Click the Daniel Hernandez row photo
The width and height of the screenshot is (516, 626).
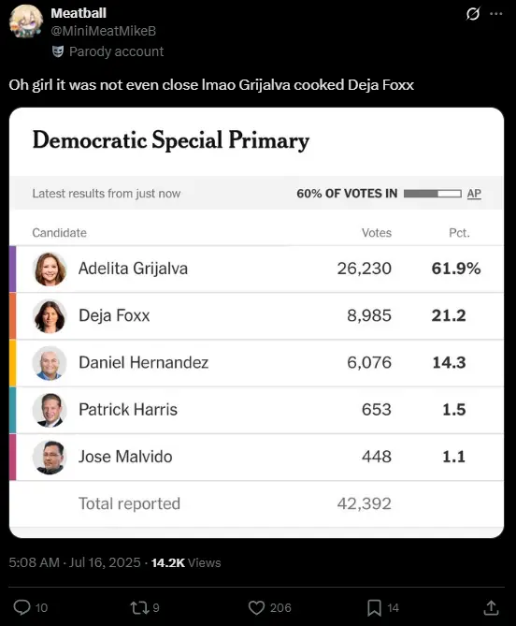coord(50,363)
